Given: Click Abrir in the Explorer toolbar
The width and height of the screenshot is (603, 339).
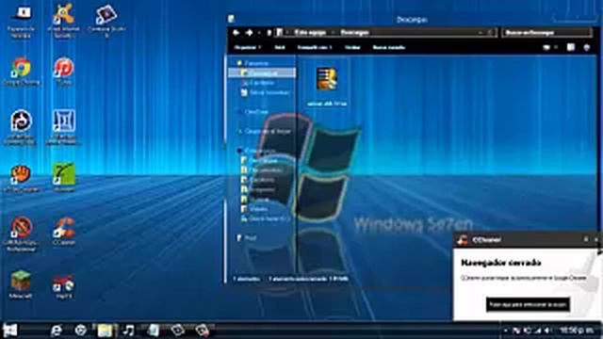Looking at the screenshot, I should tap(280, 47).
